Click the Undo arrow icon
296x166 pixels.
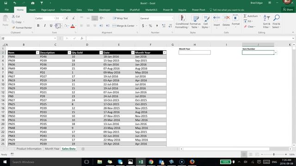[15, 3]
